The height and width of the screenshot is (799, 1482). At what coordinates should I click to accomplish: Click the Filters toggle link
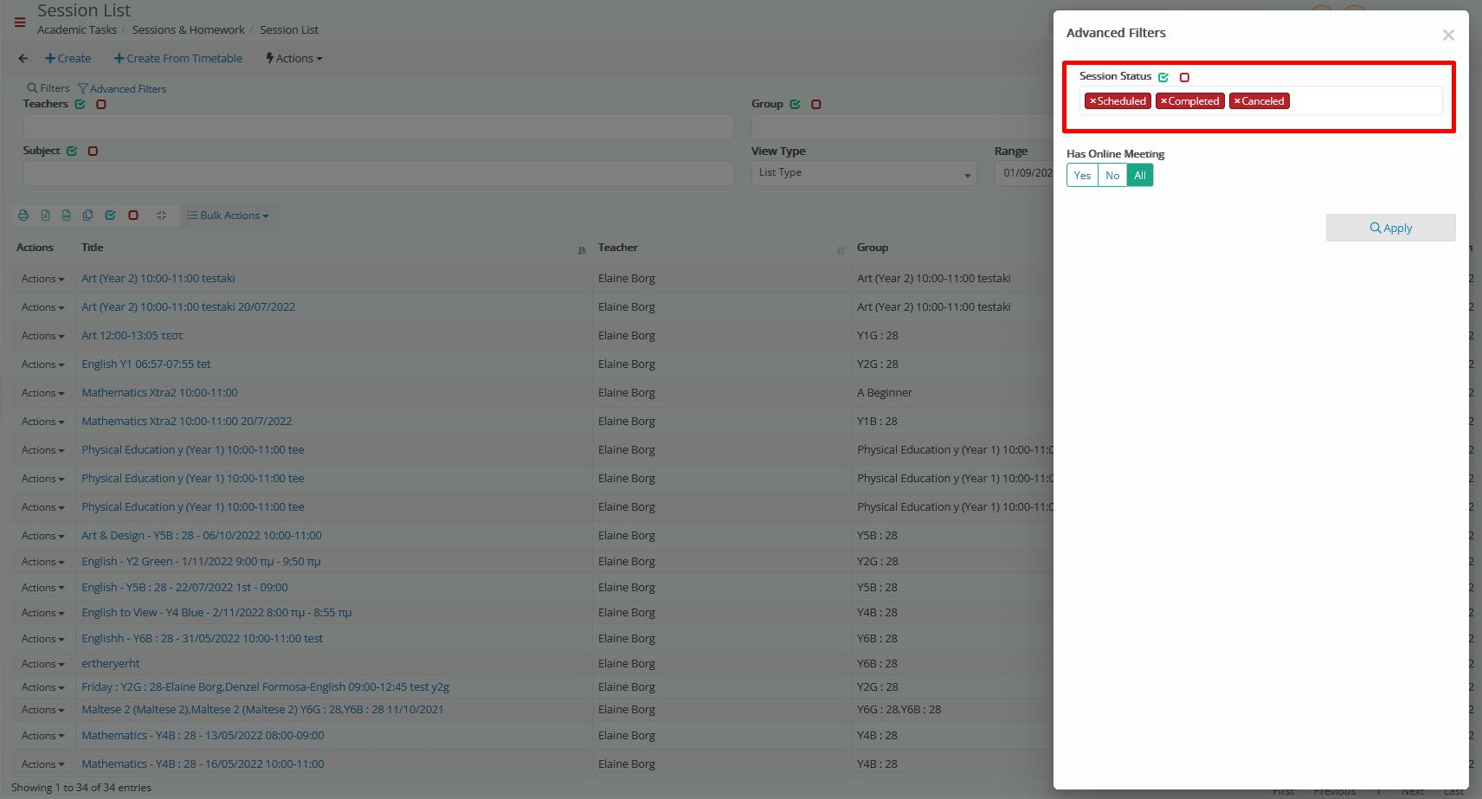click(x=48, y=88)
